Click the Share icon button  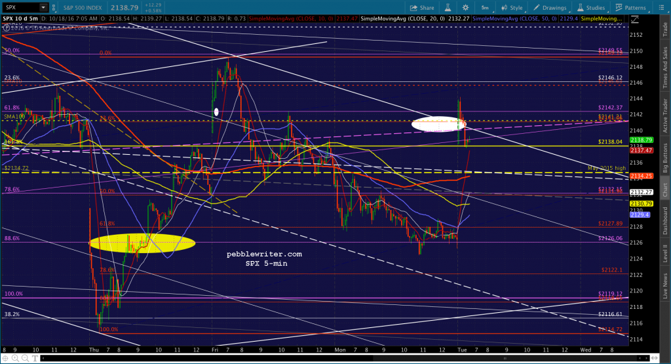point(422,8)
